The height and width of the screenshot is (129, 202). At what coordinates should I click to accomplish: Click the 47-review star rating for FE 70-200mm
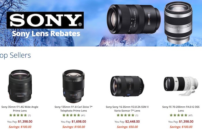pyautogui.click(x=181, y=115)
